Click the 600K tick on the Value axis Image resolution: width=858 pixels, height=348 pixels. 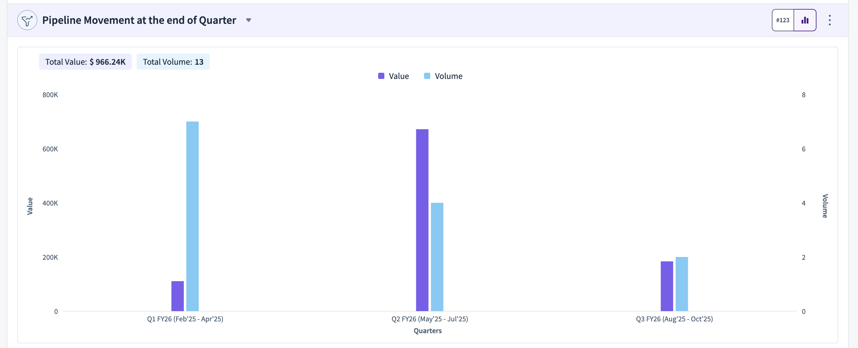point(50,149)
